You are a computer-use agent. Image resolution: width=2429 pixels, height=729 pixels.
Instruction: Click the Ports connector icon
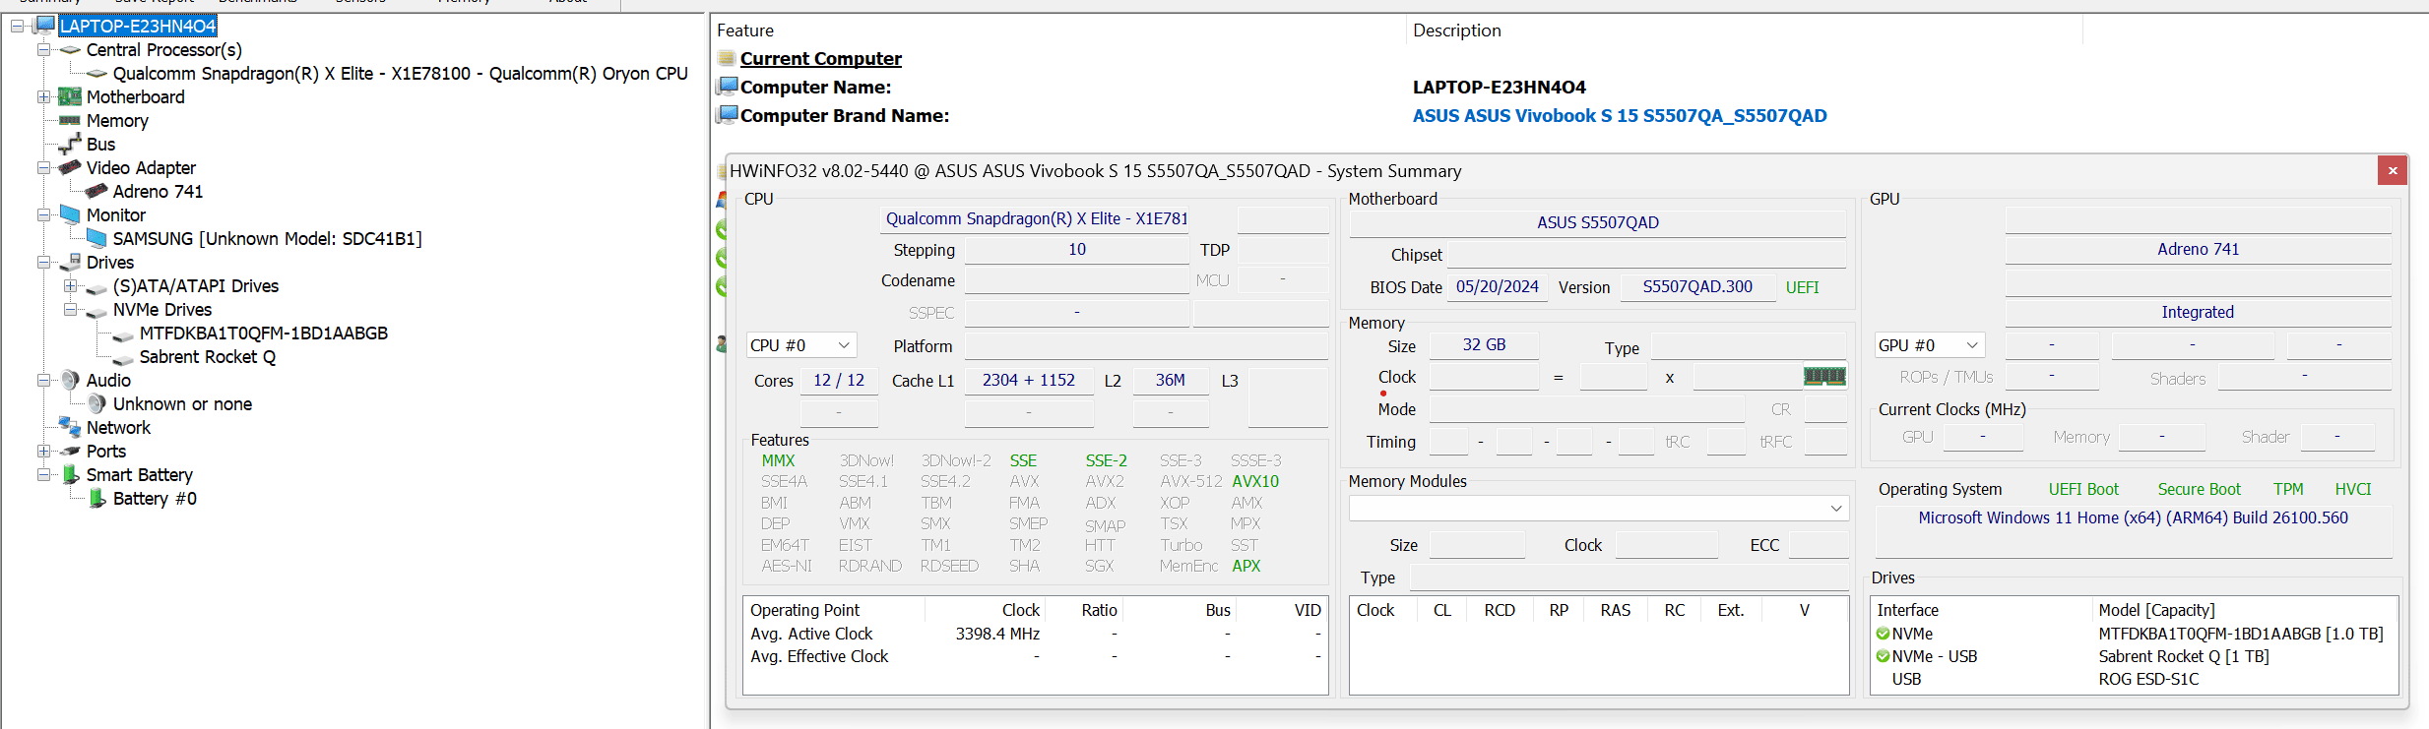point(70,451)
